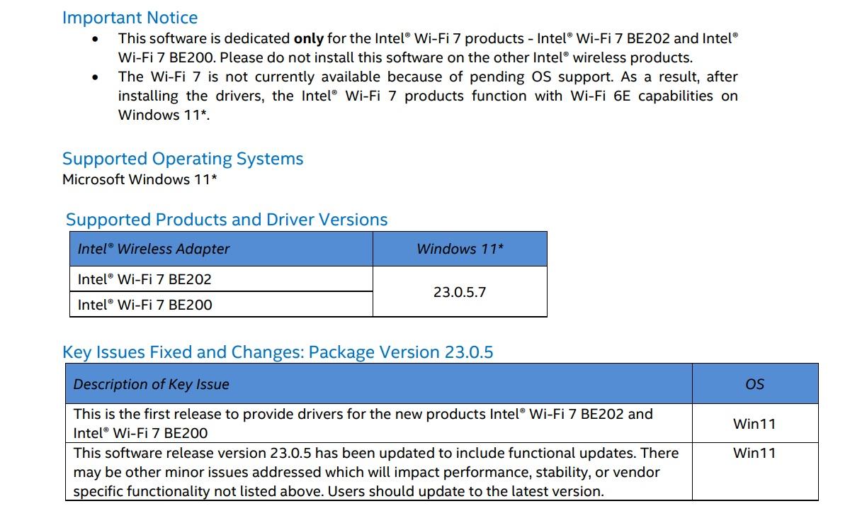
Task: Click the first bullet point marker
Action: coord(95,39)
